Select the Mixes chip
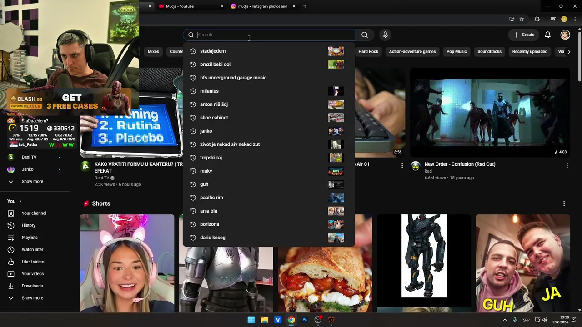Viewport: 582px width, 327px height. pos(153,52)
